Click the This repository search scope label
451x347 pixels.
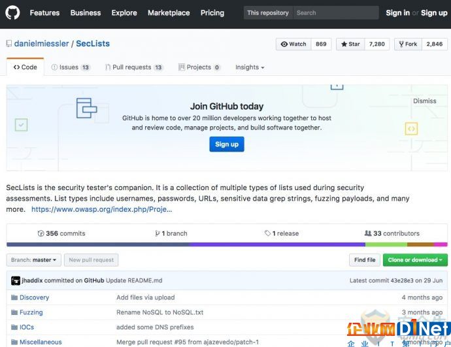click(x=268, y=12)
